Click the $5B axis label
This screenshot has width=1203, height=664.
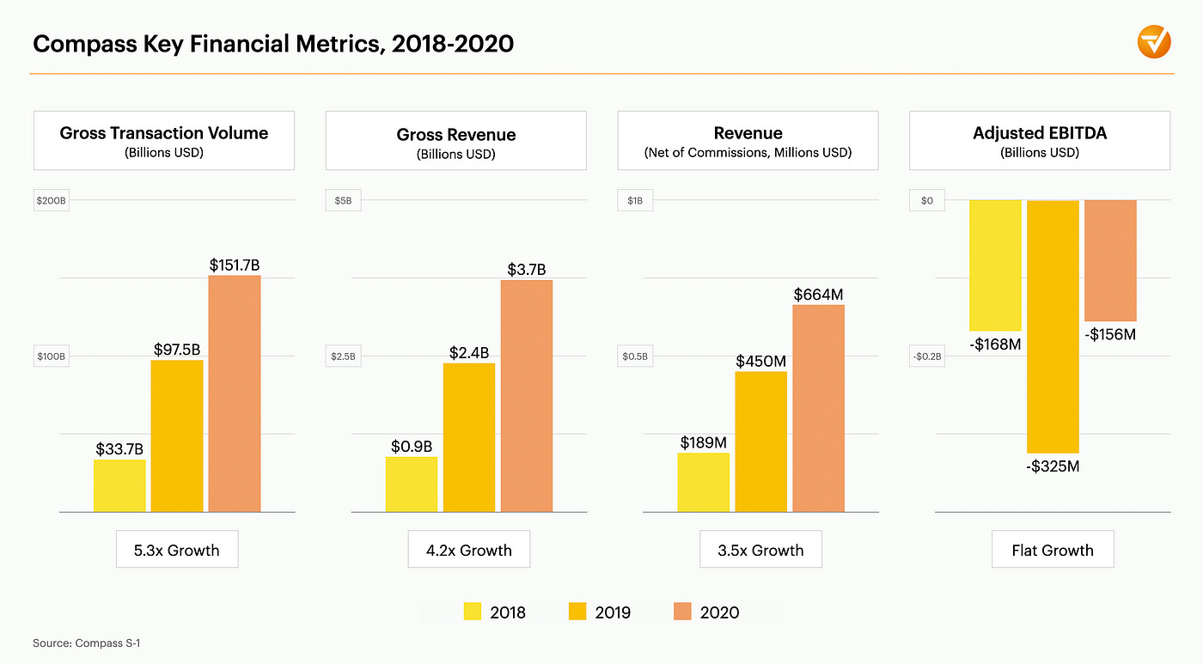pos(344,200)
